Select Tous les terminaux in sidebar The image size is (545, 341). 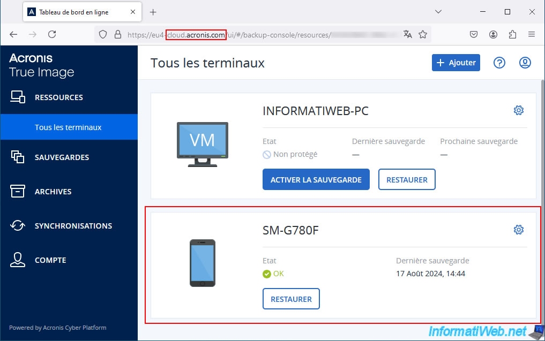(69, 127)
